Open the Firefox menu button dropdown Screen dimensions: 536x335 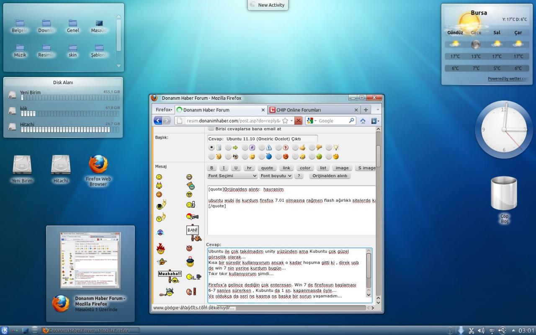(164, 110)
